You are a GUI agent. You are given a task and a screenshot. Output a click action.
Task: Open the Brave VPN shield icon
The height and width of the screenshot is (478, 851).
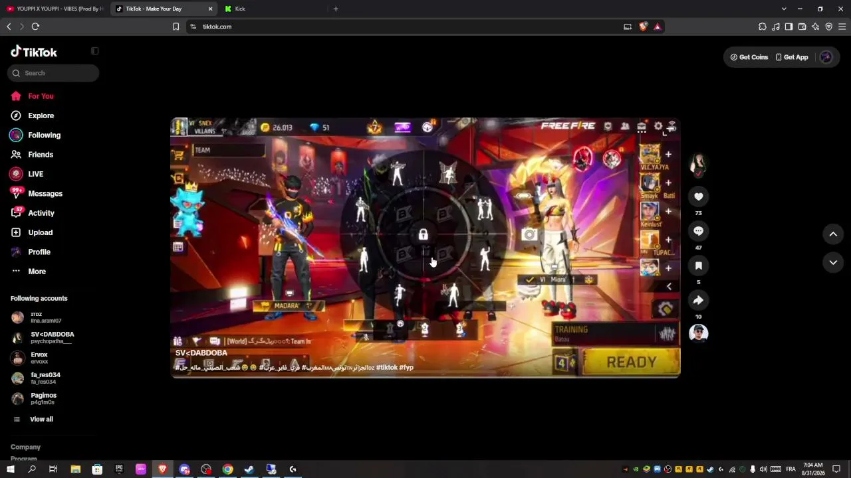[828, 27]
